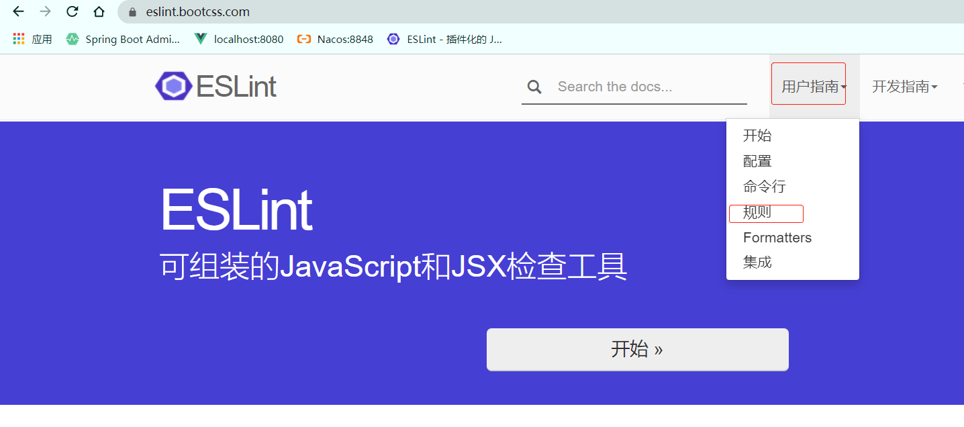964x427 pixels.
Task: Click the ESLint hexagon logo
Action: [174, 86]
